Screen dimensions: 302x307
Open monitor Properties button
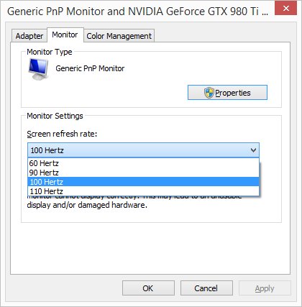[x=227, y=93]
